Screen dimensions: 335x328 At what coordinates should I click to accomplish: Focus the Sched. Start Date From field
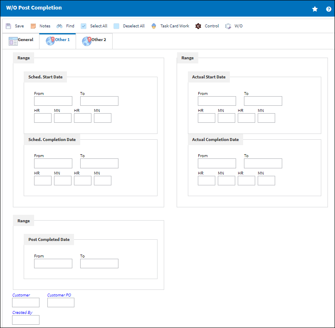click(53, 101)
